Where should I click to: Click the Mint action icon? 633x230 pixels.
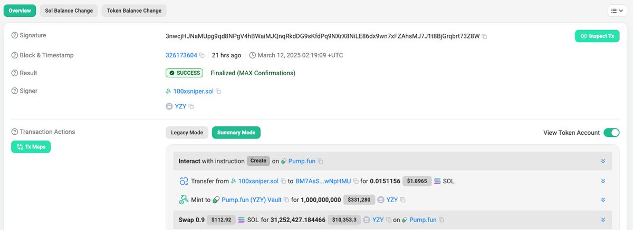tap(184, 200)
